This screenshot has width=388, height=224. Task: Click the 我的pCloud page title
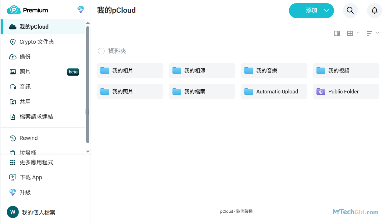pyautogui.click(x=117, y=10)
